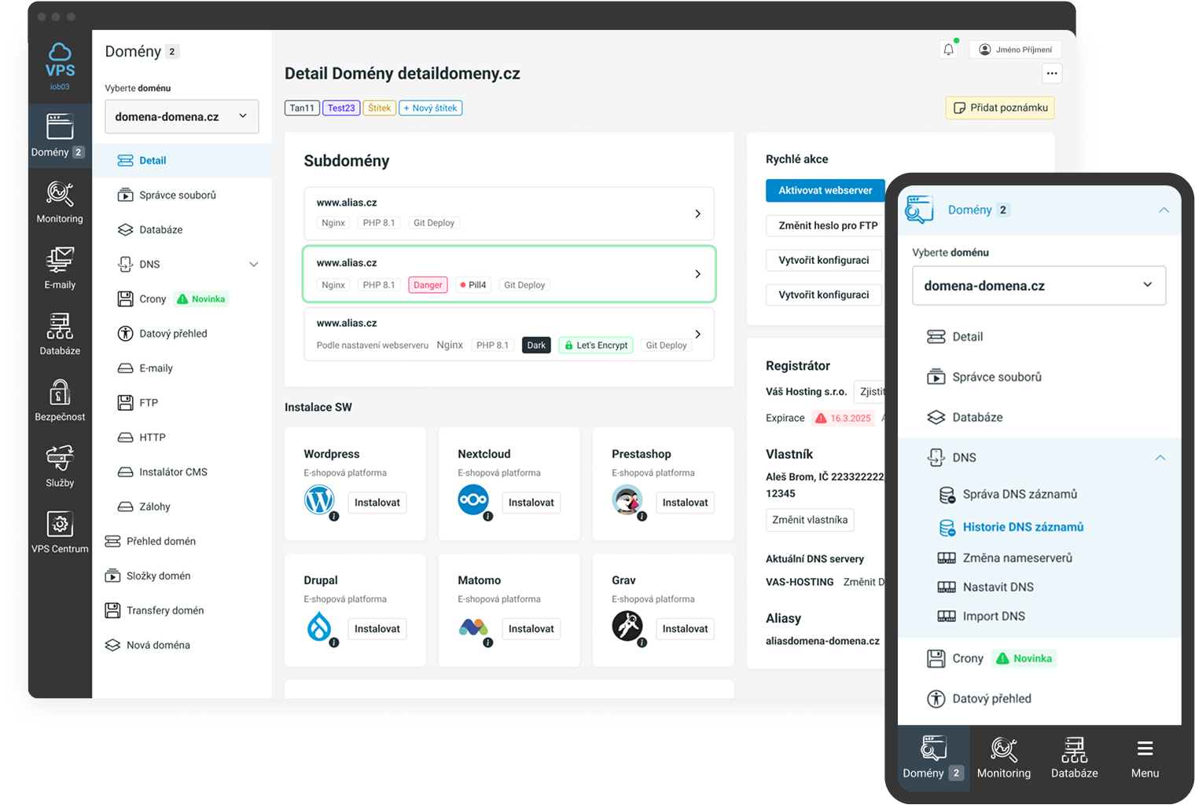Go to Bezpečnost in the left sidebar
Screen dimensions: 1195x805
pos(60,400)
